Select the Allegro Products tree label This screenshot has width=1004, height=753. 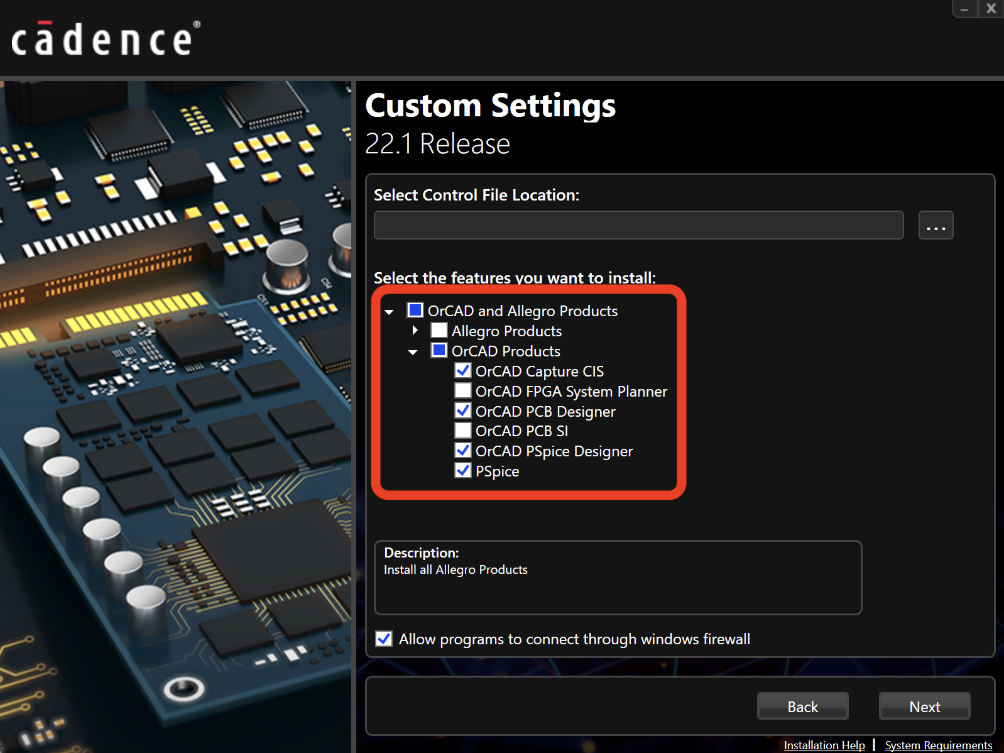pyautogui.click(x=506, y=331)
